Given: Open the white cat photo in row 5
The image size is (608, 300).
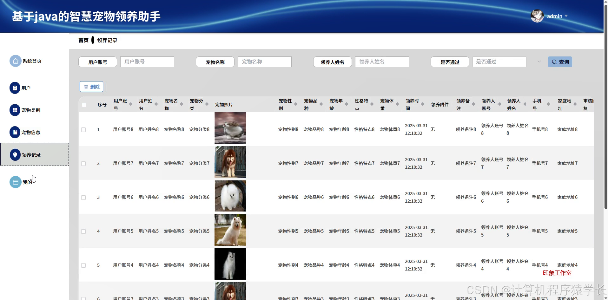Looking at the screenshot, I should click(x=230, y=264).
